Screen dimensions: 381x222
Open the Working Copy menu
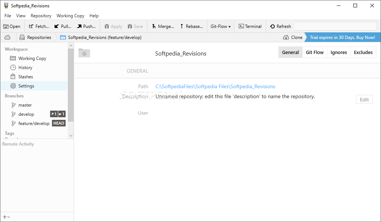70,16
